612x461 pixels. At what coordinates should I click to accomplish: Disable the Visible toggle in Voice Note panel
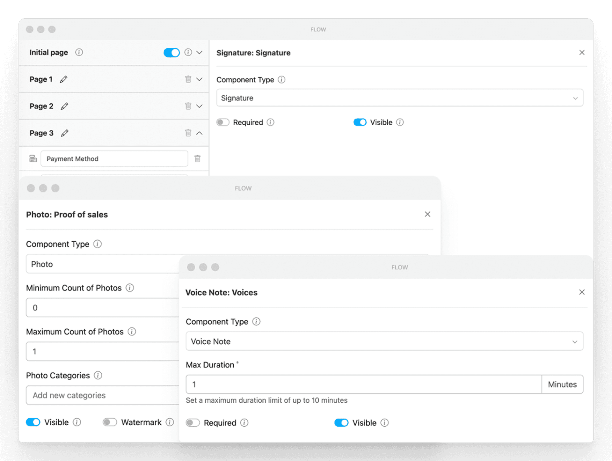click(341, 423)
